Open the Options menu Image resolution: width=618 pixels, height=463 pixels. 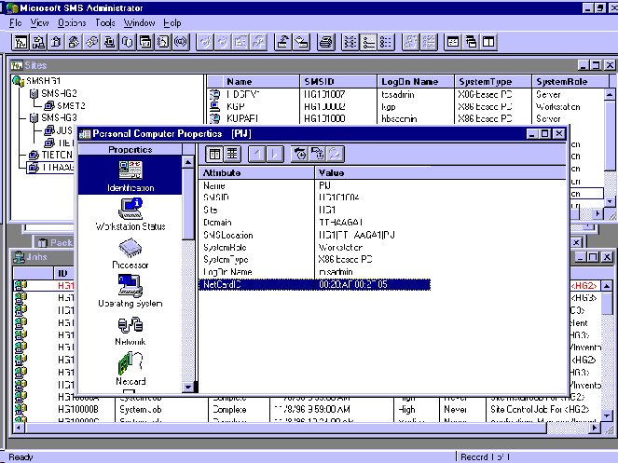(72, 23)
